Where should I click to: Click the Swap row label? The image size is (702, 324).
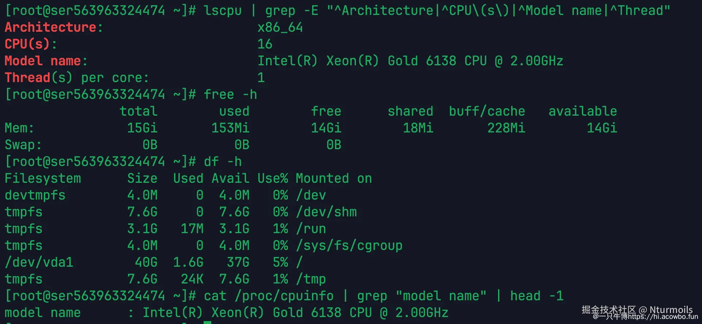(23, 145)
